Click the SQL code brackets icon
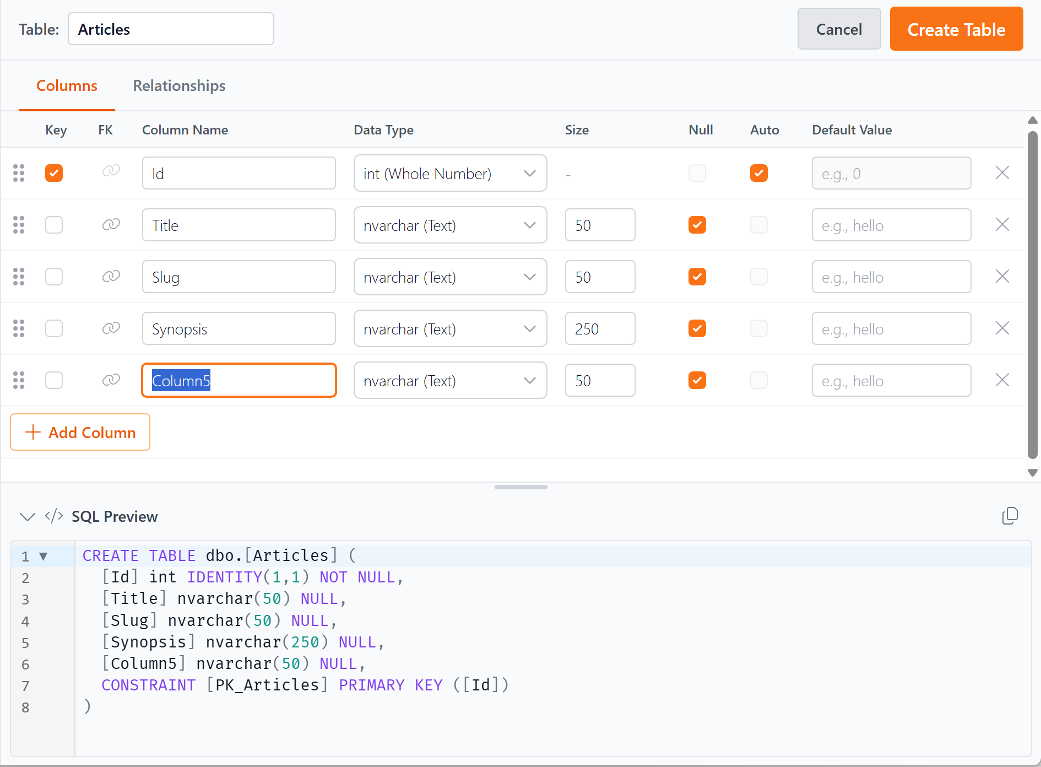This screenshot has width=1041, height=767. (54, 516)
